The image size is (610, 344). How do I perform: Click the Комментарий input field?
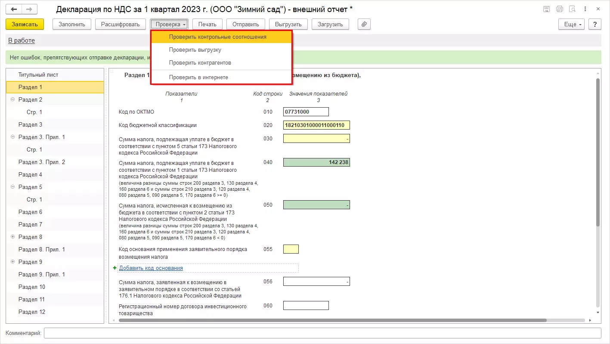coord(322,333)
